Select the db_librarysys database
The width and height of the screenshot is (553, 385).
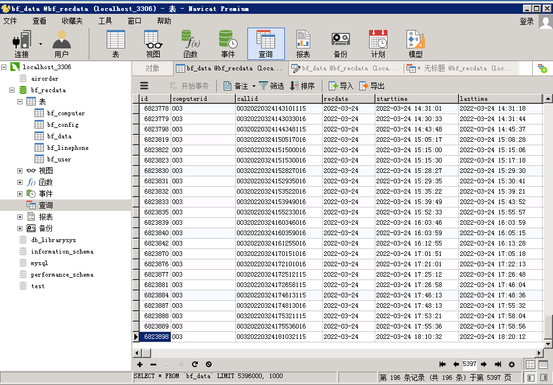click(x=53, y=240)
